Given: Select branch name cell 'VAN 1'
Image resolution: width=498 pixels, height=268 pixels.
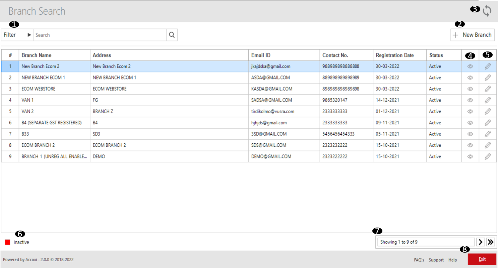Looking at the screenshot, I should 54,100.
